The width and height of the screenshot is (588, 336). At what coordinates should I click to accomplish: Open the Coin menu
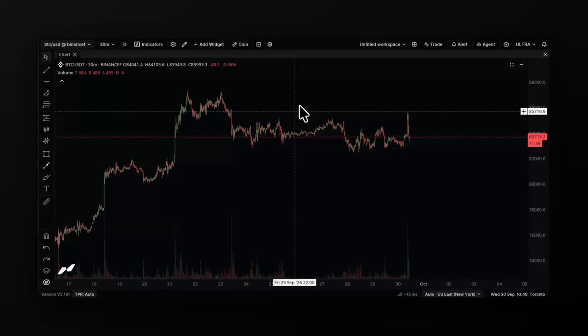(x=240, y=44)
